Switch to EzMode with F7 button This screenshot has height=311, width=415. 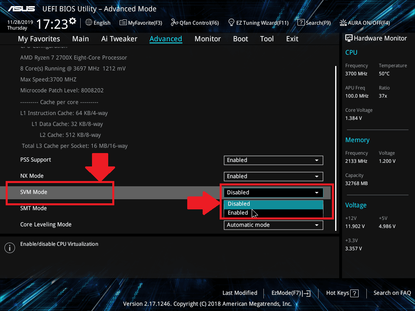290,293
